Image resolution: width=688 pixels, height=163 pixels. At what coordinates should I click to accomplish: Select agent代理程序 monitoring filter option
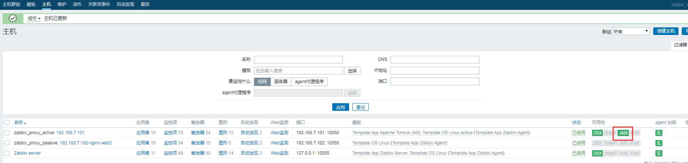click(x=309, y=82)
